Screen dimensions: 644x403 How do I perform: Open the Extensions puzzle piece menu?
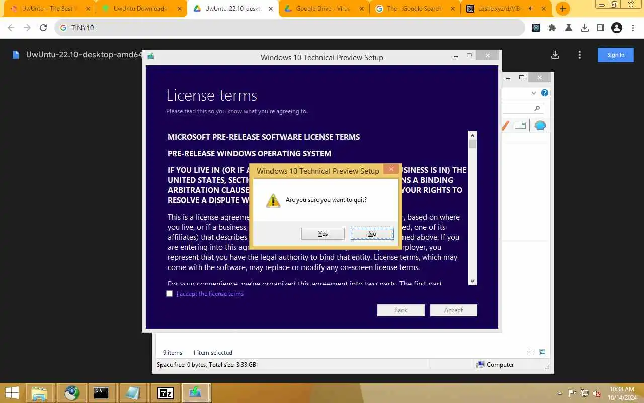[552, 28]
